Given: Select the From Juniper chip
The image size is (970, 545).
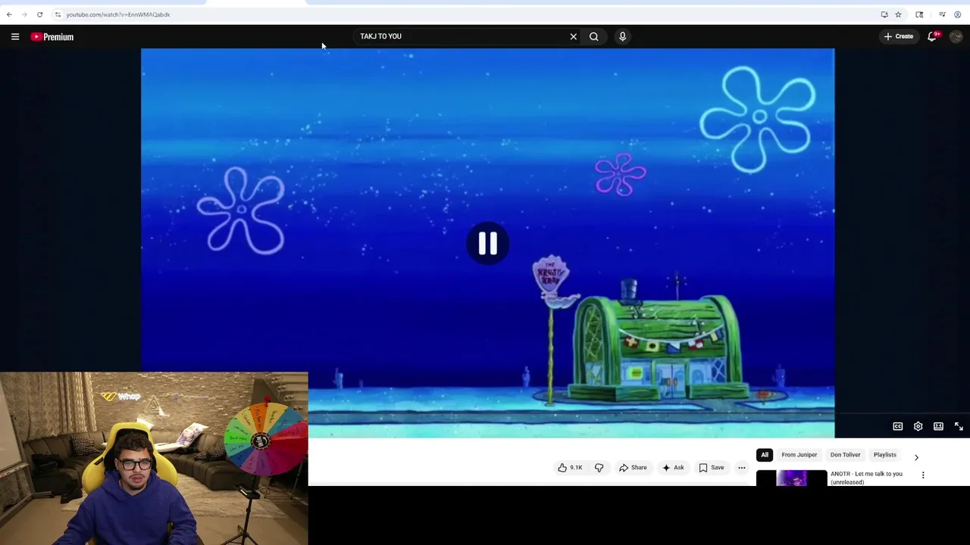Looking at the screenshot, I should [x=799, y=455].
